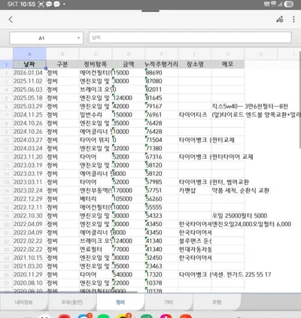Open the 기타 sheet tab
Screen dimensions: 301x318
[169, 302]
